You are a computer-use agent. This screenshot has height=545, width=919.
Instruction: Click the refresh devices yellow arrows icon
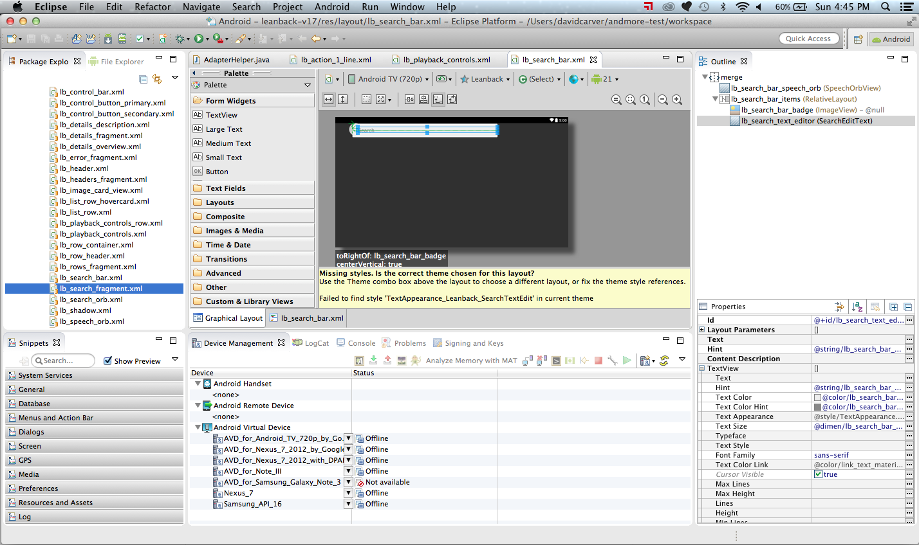tap(664, 361)
